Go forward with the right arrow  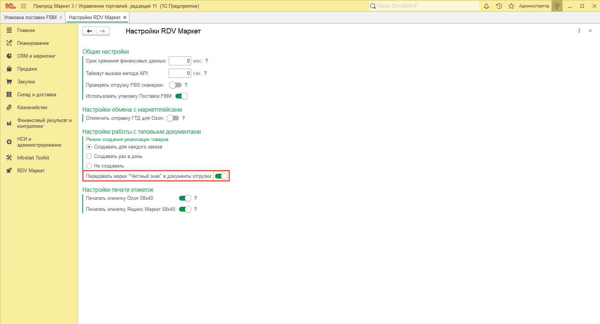103,31
